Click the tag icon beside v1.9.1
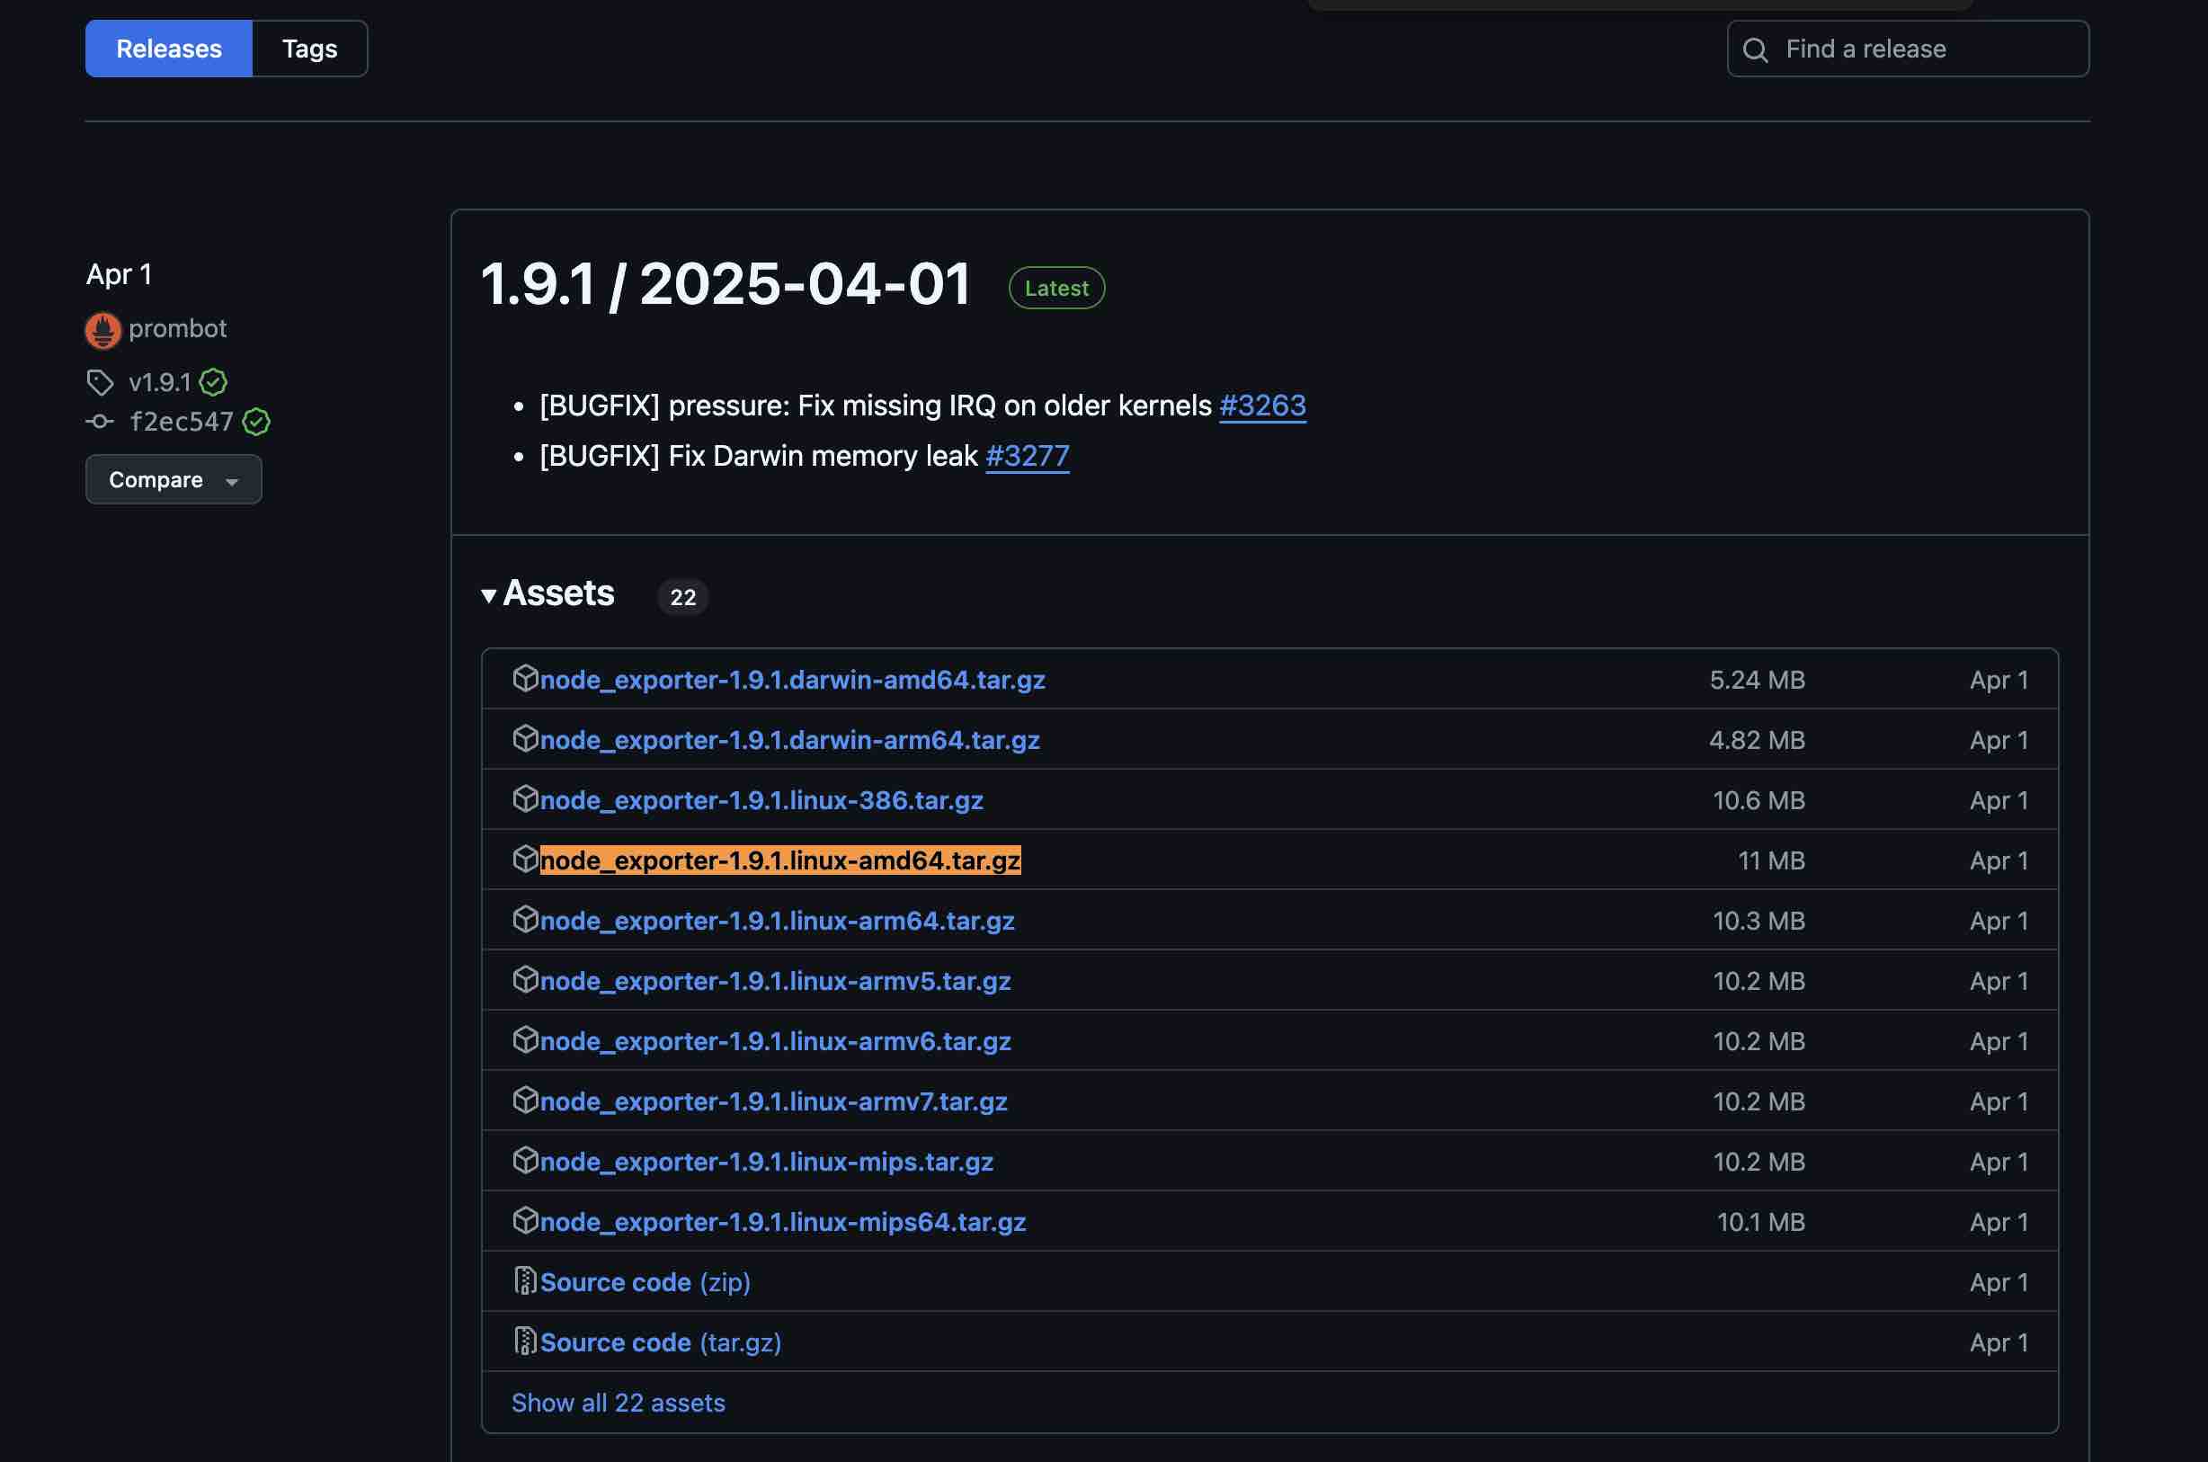This screenshot has width=2208, height=1462. pos(100,382)
